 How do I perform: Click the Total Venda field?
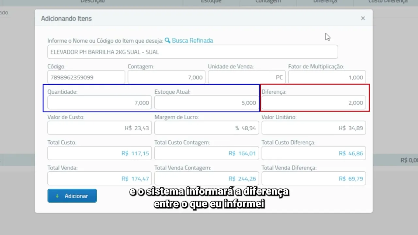click(x=100, y=179)
